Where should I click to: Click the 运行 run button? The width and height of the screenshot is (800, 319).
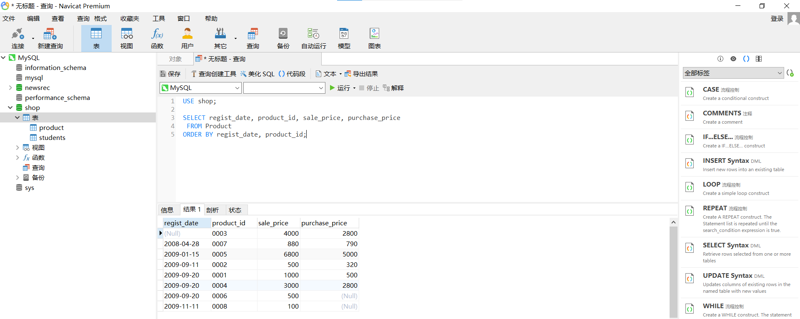tap(340, 88)
